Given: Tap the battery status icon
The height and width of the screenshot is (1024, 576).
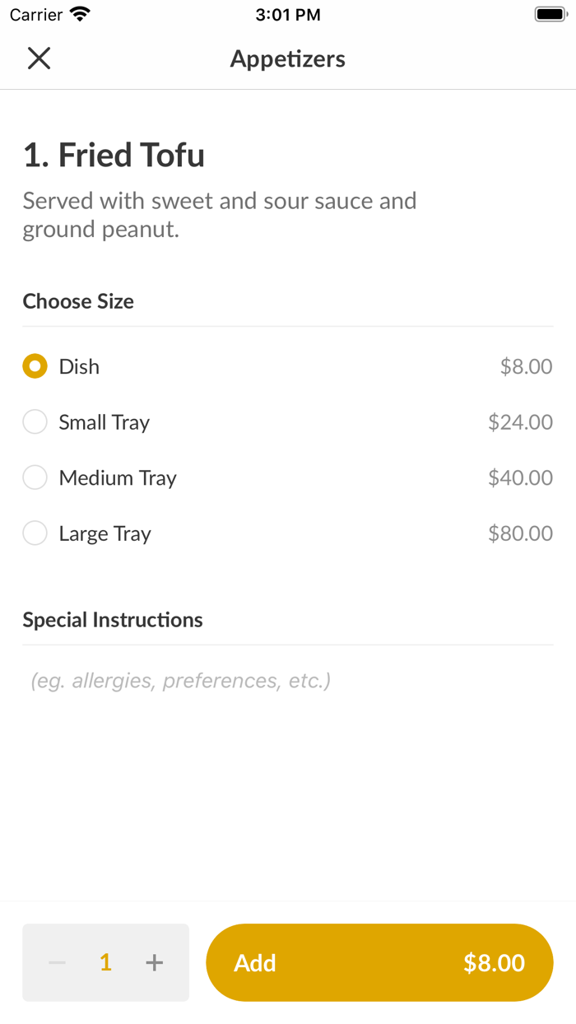Looking at the screenshot, I should (550, 15).
